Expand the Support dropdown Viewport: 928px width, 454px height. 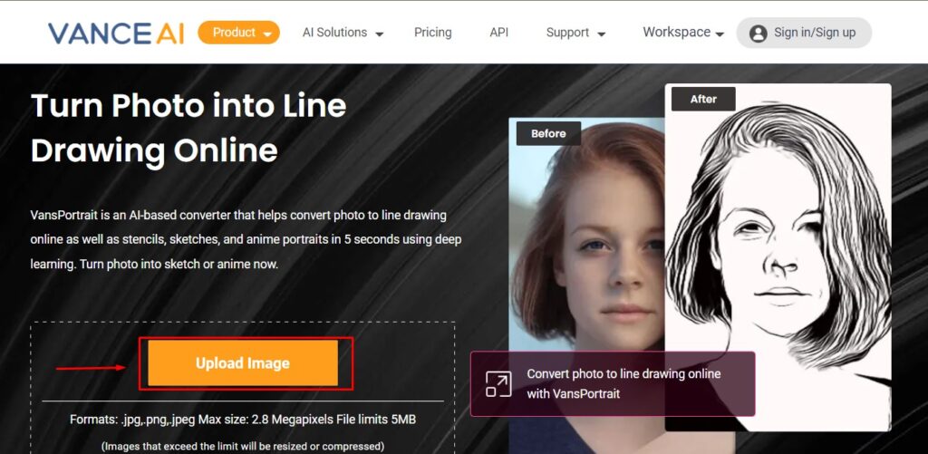(x=575, y=34)
